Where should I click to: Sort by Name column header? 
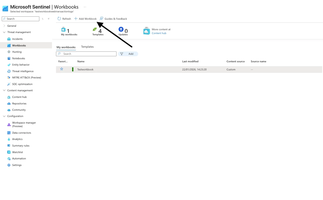(81, 62)
